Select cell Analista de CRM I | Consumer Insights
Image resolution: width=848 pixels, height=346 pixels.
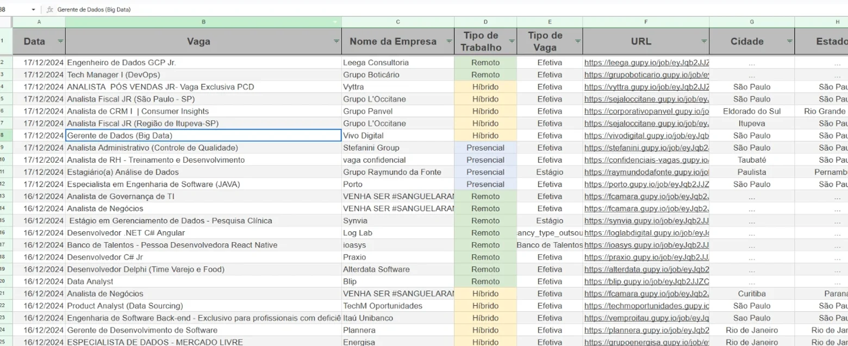coord(203,111)
